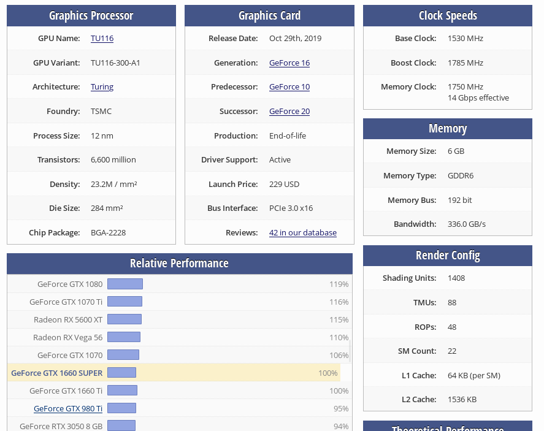Viewport: 544px width, 431px height.
Task: Click the highlighted GeForce GTX 1660 SUPER label
Action: [57, 373]
